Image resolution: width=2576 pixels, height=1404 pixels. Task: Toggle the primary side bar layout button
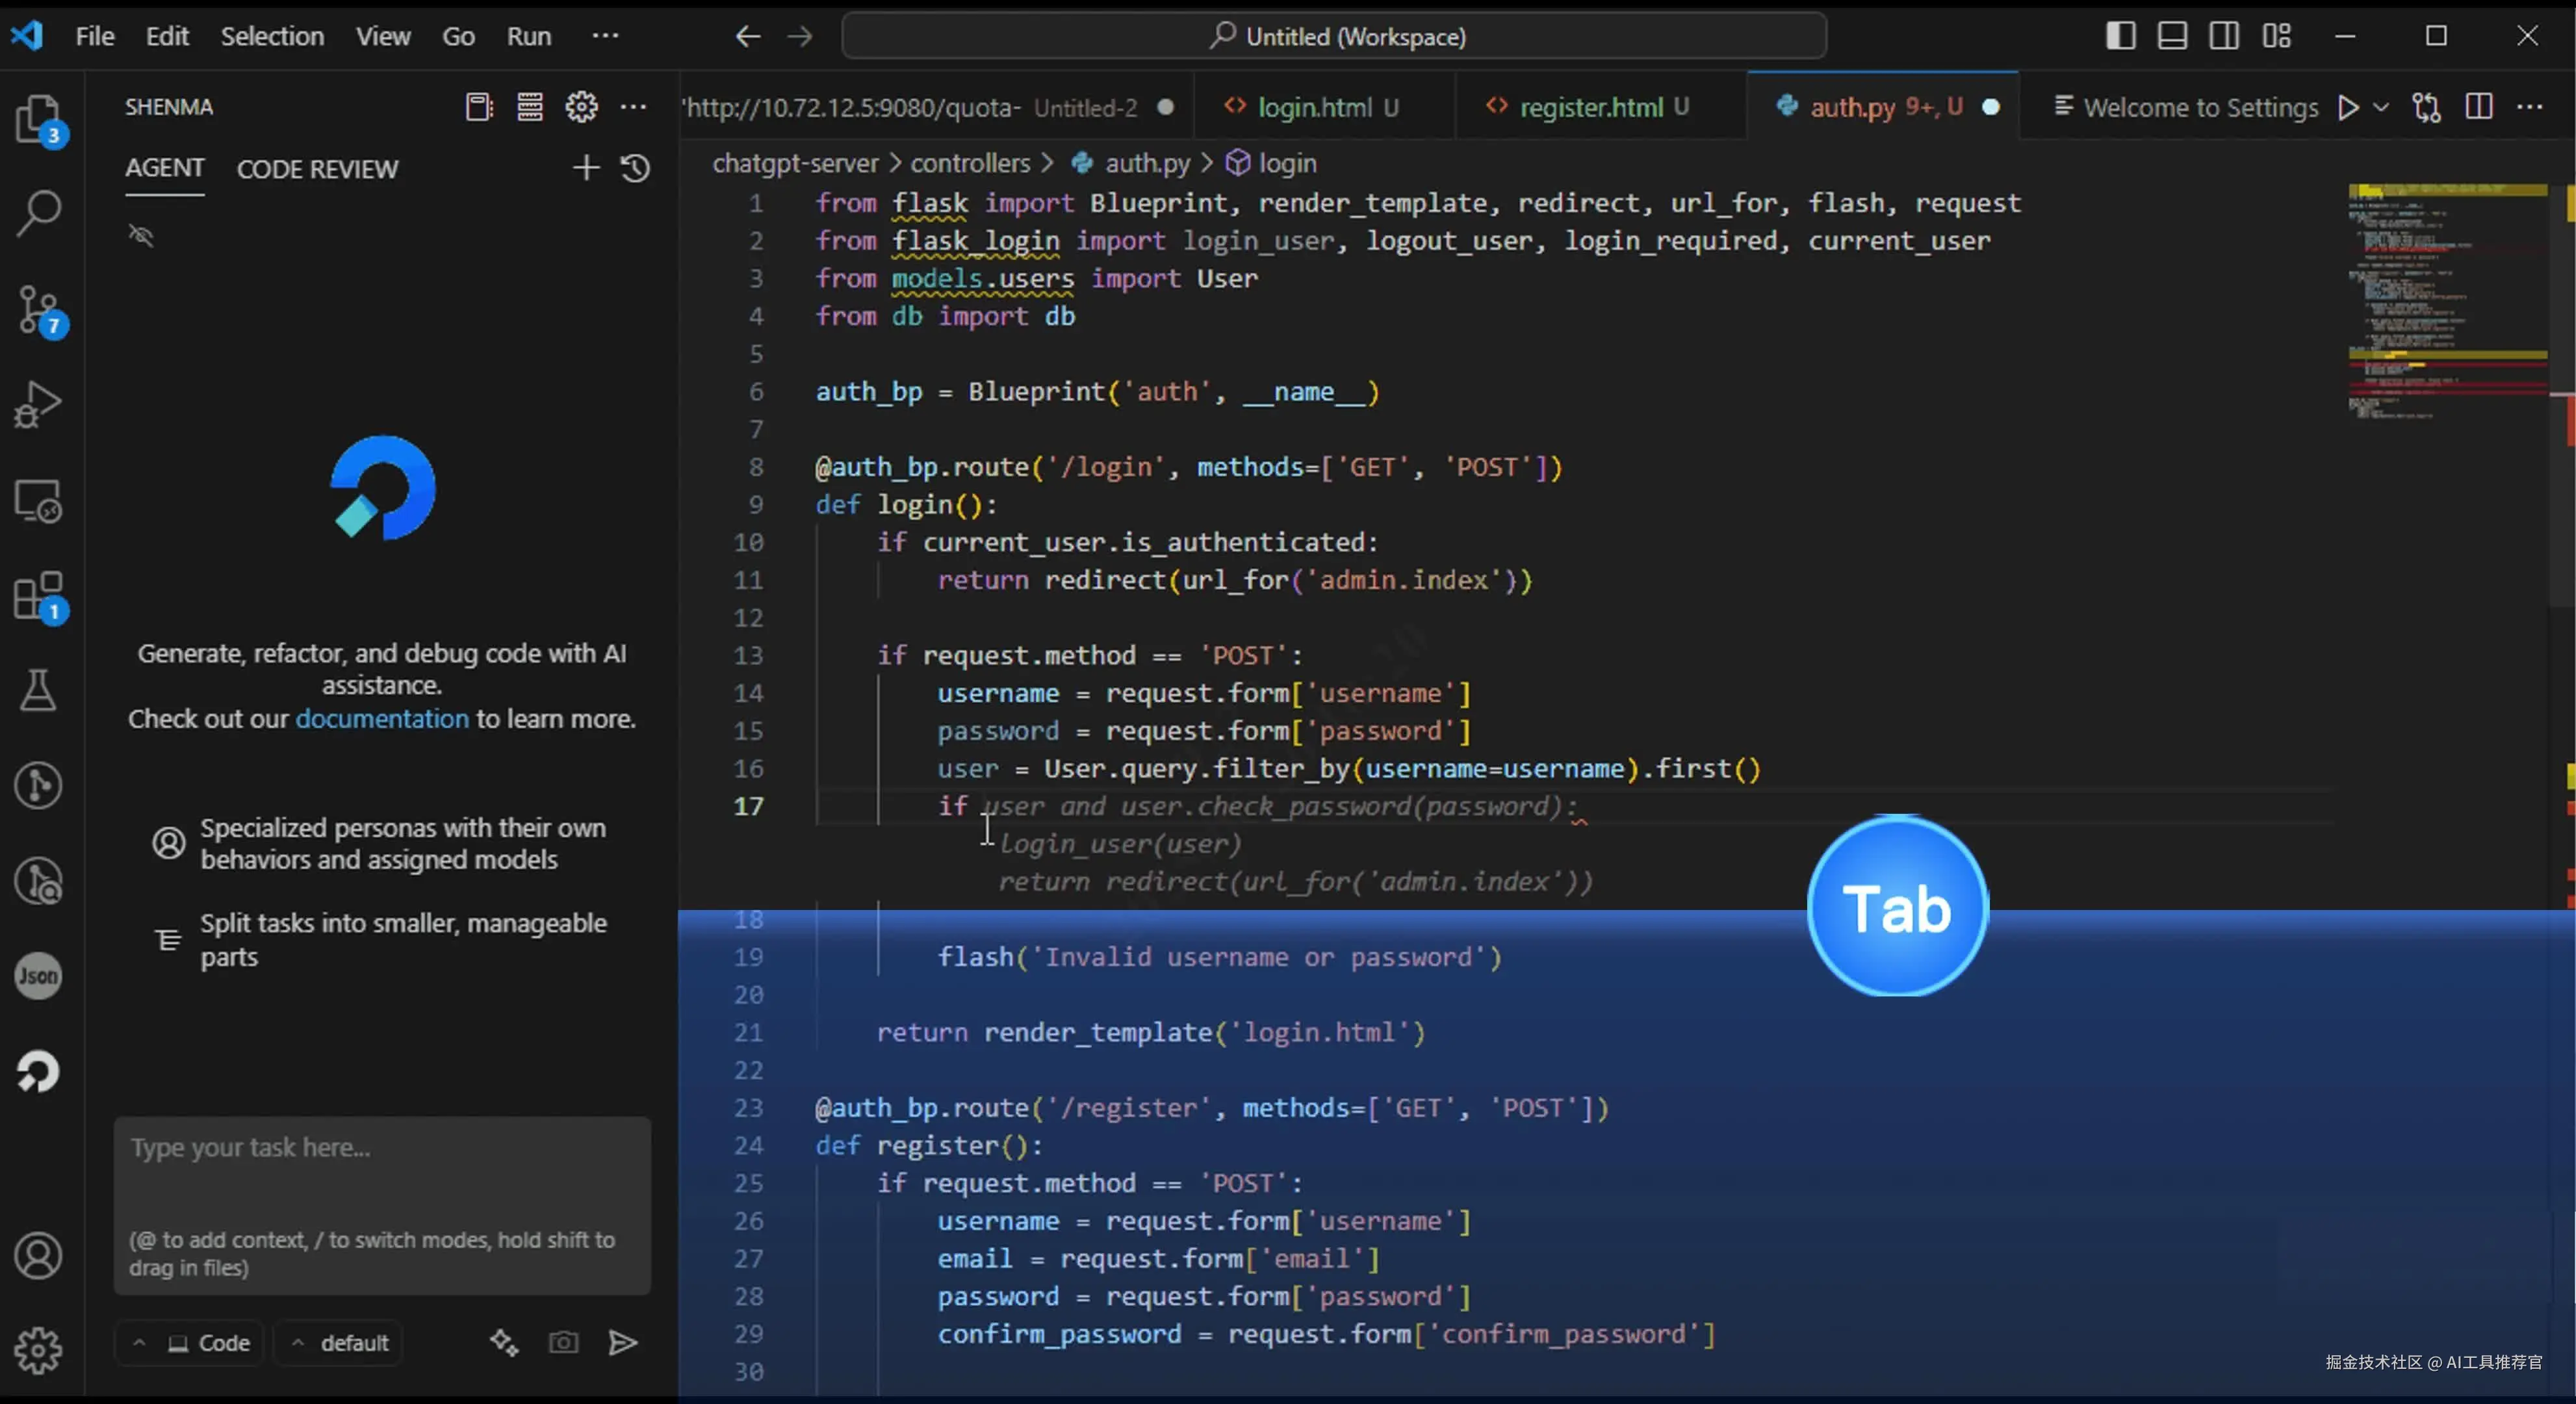2120,36
